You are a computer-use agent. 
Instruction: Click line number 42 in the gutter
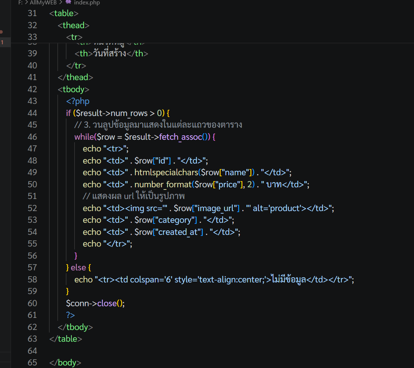coord(32,89)
